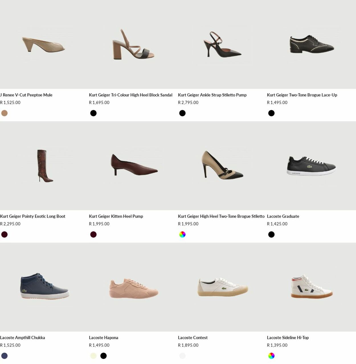
Task: View the Lacoste Hapona sneaker photo
Action: (x=133, y=287)
